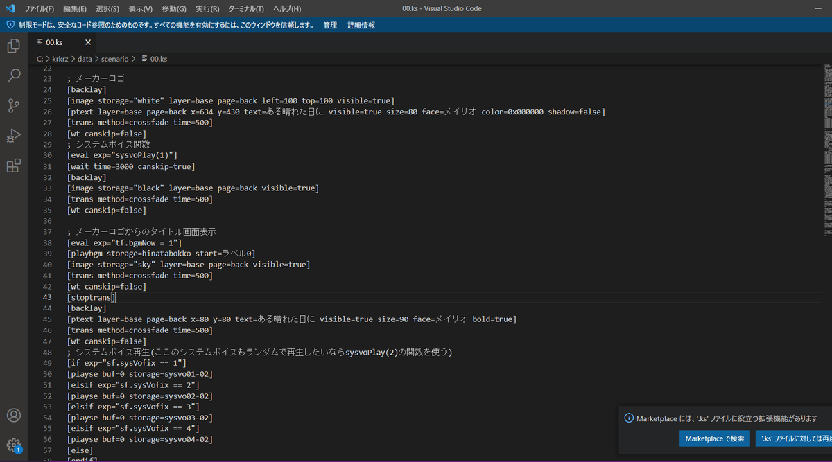Click the ptext line with bold=true on line 45
The image size is (832, 462).
coord(292,319)
